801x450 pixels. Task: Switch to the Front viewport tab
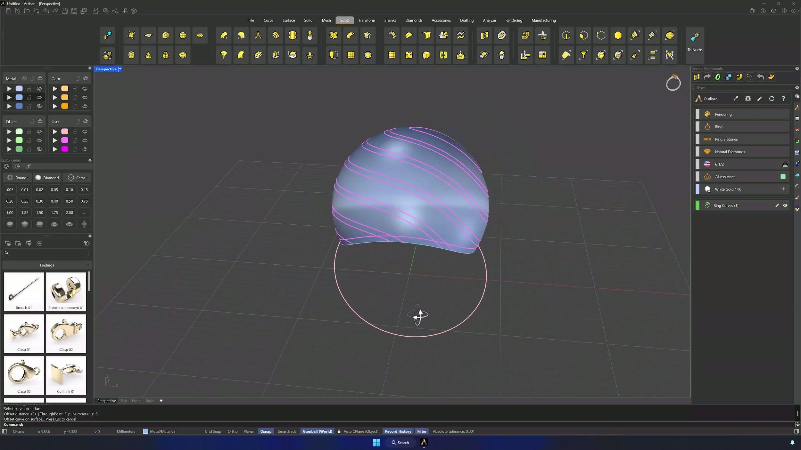click(136, 401)
